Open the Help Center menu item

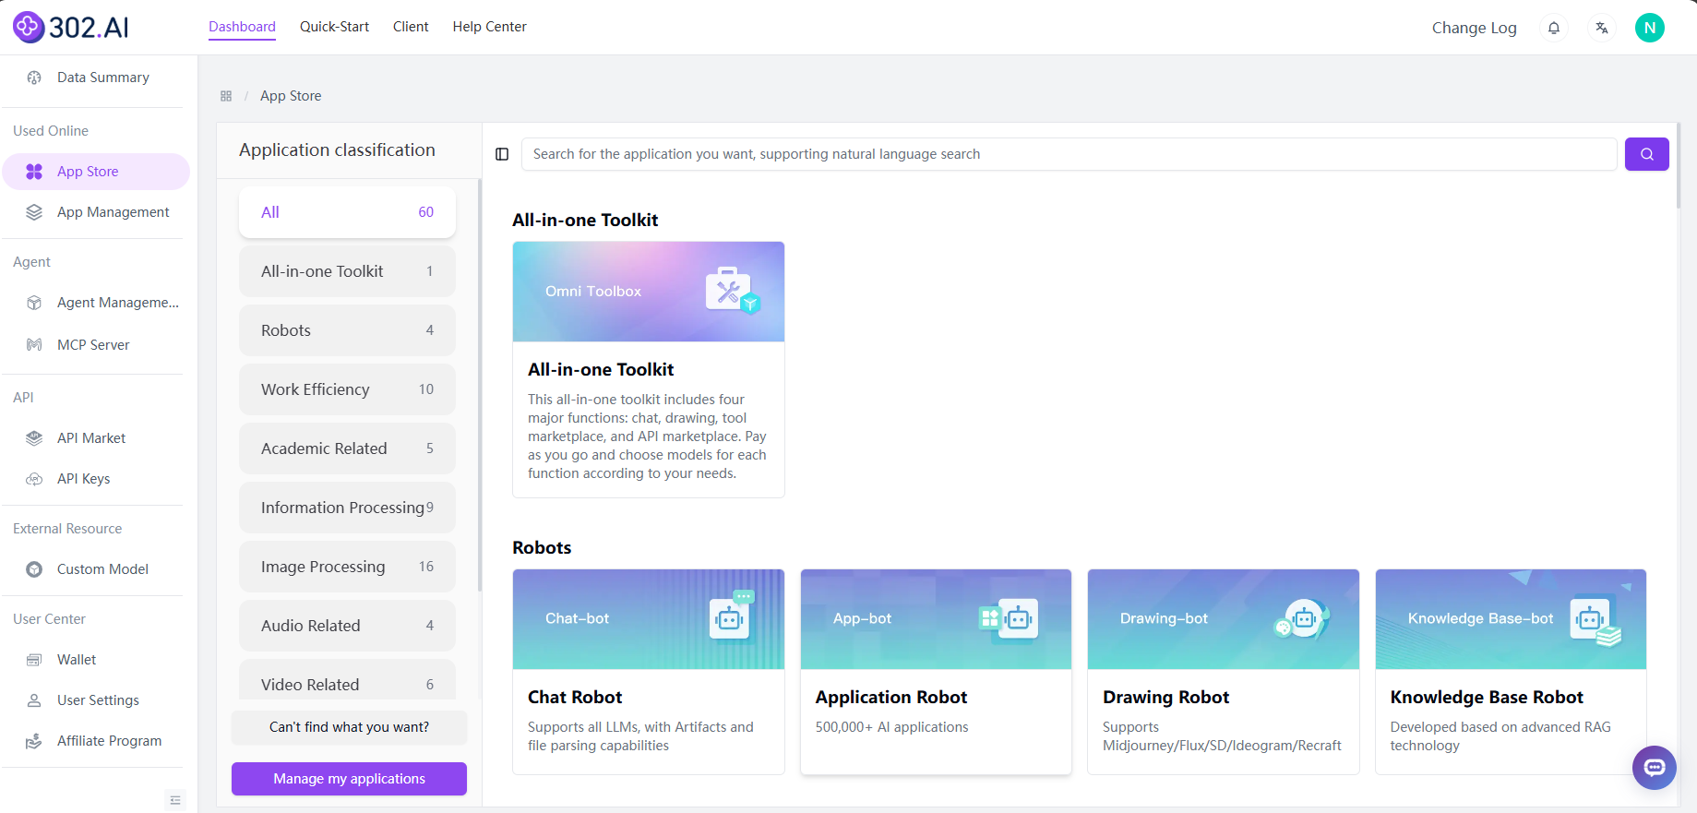point(489,27)
